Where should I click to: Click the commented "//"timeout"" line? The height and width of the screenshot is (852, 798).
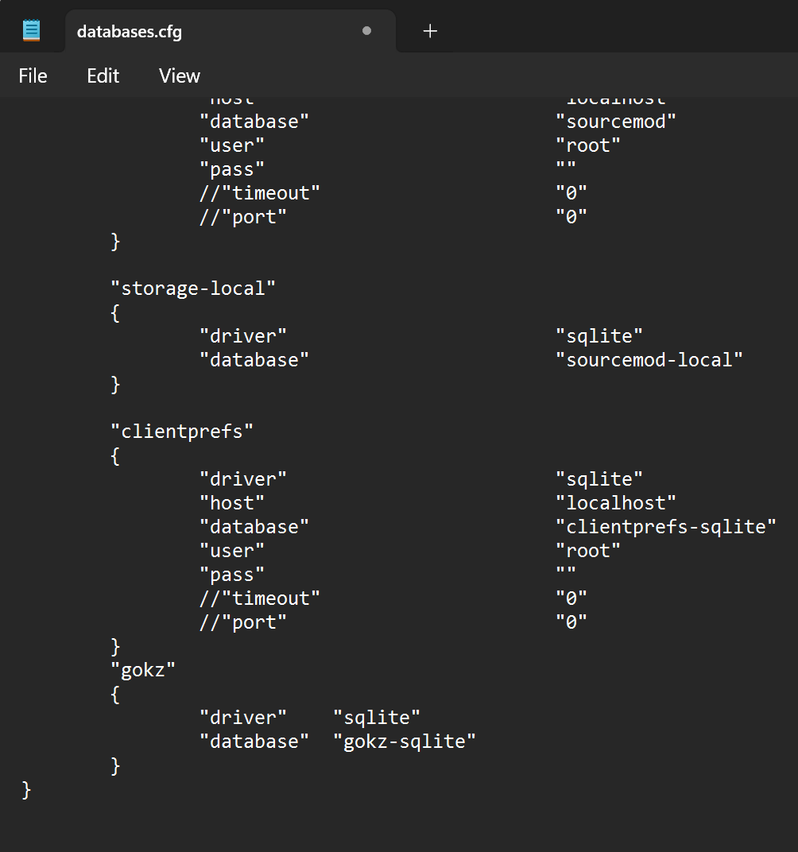pyautogui.click(x=260, y=598)
